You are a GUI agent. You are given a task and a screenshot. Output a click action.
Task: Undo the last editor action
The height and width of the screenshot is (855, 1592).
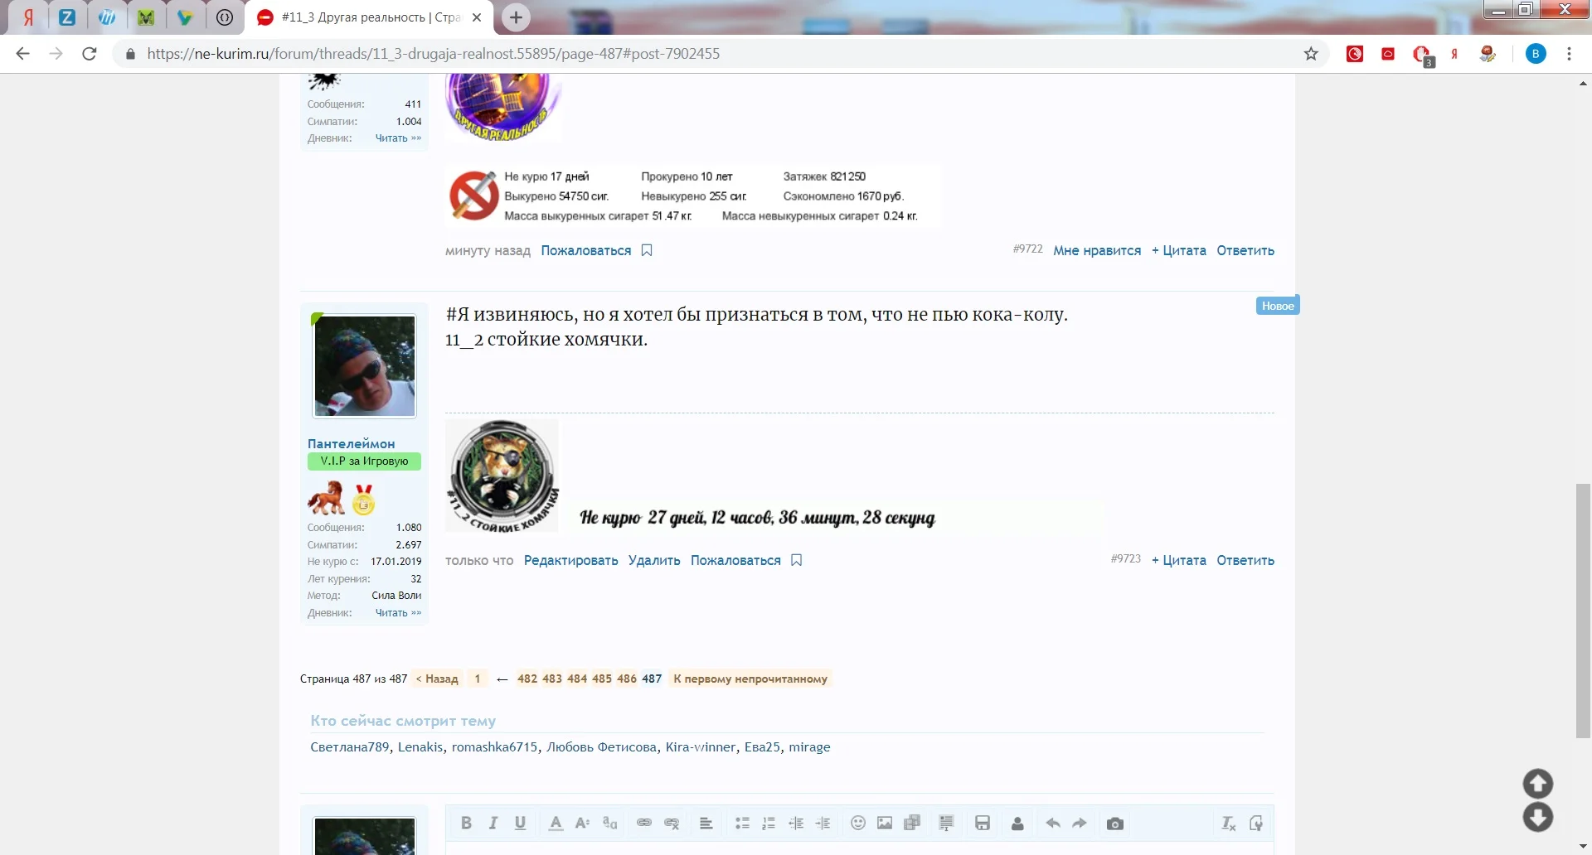(1053, 823)
